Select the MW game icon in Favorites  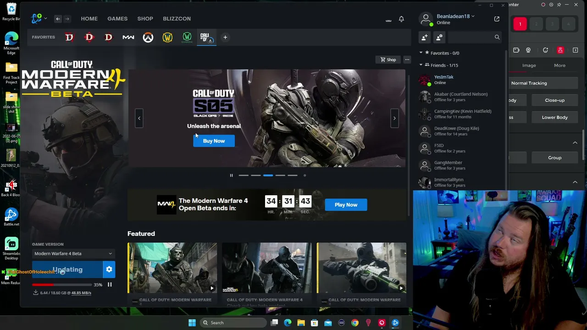128,37
